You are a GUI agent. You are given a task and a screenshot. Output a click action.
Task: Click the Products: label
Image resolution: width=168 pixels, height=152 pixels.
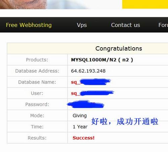point(37,60)
